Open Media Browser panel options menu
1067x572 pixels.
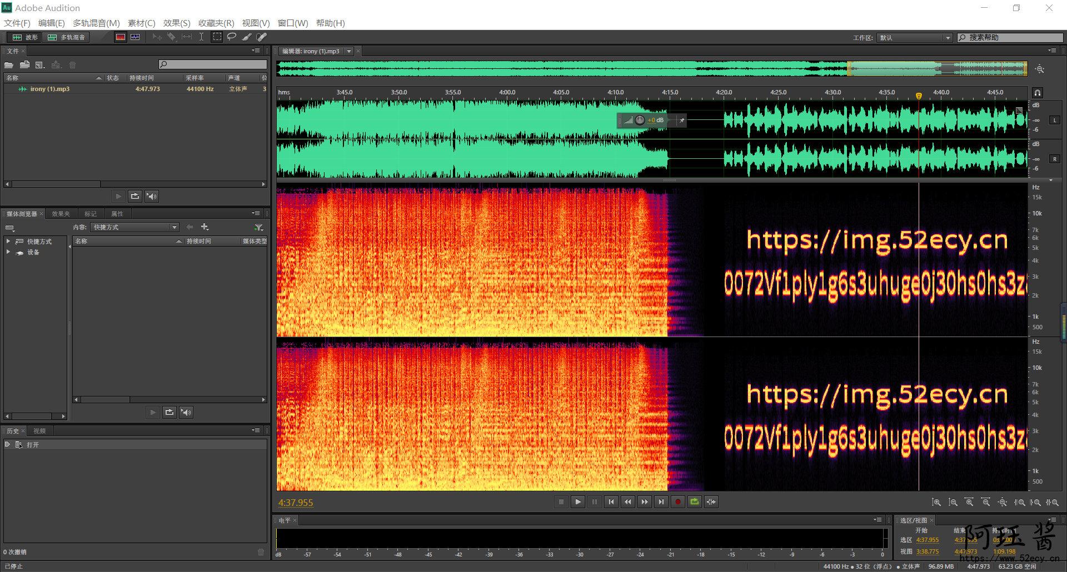click(x=256, y=213)
